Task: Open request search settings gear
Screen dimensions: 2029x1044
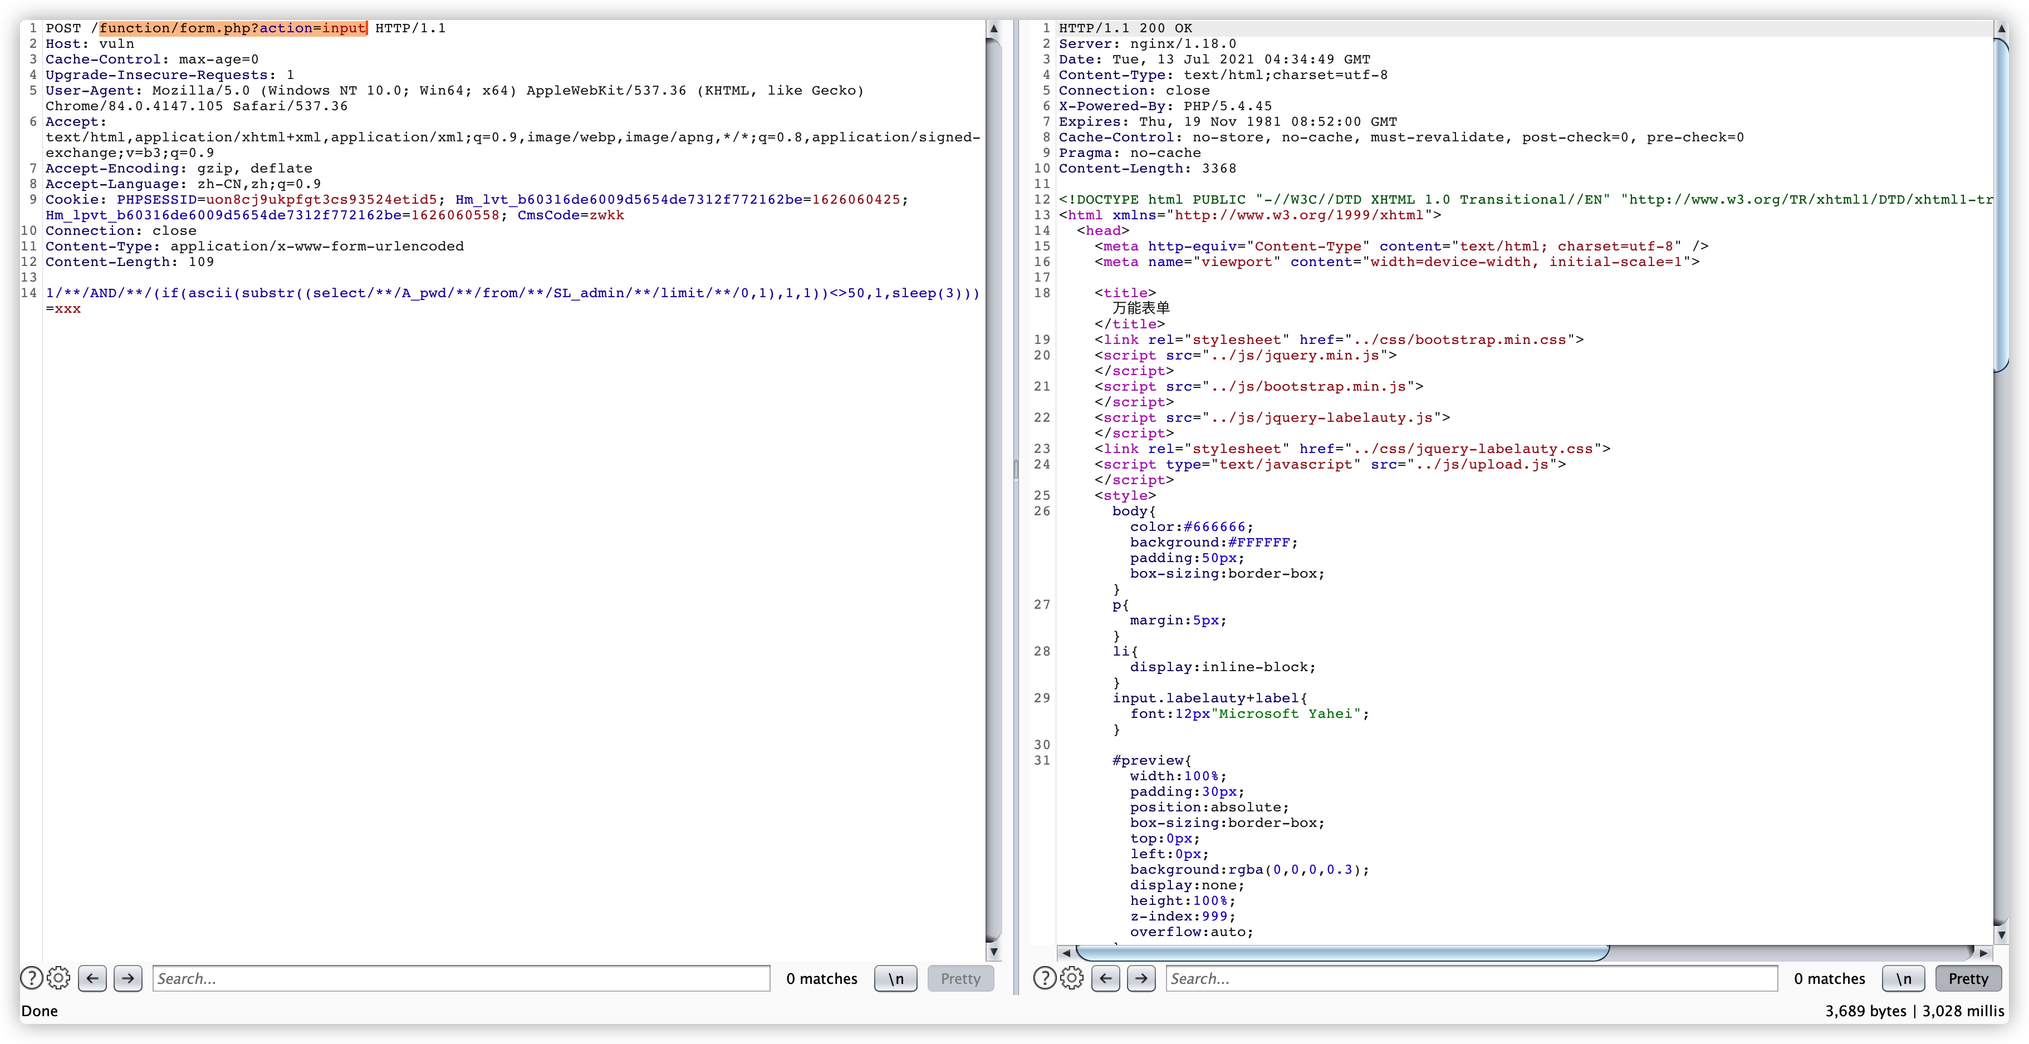Action: [x=58, y=978]
